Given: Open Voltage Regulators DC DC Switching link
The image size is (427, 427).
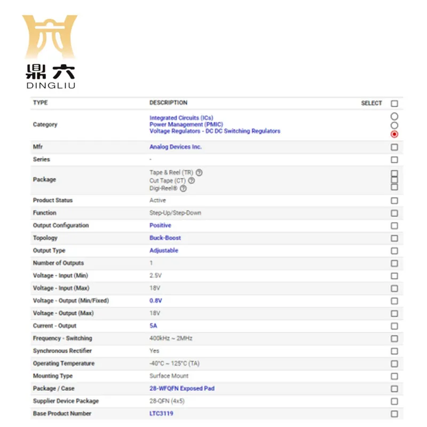Looking at the screenshot, I should (x=215, y=131).
